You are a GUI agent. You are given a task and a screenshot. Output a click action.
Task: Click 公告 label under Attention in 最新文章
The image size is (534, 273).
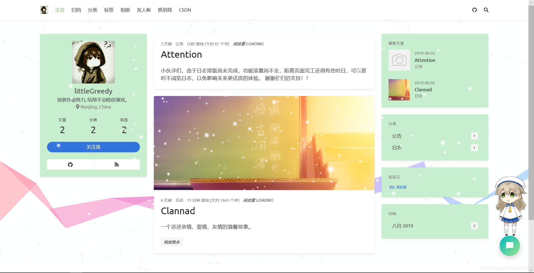click(419, 67)
